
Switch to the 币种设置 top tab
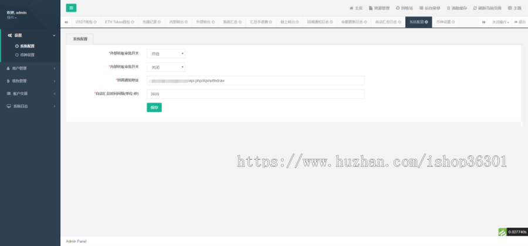(443, 22)
